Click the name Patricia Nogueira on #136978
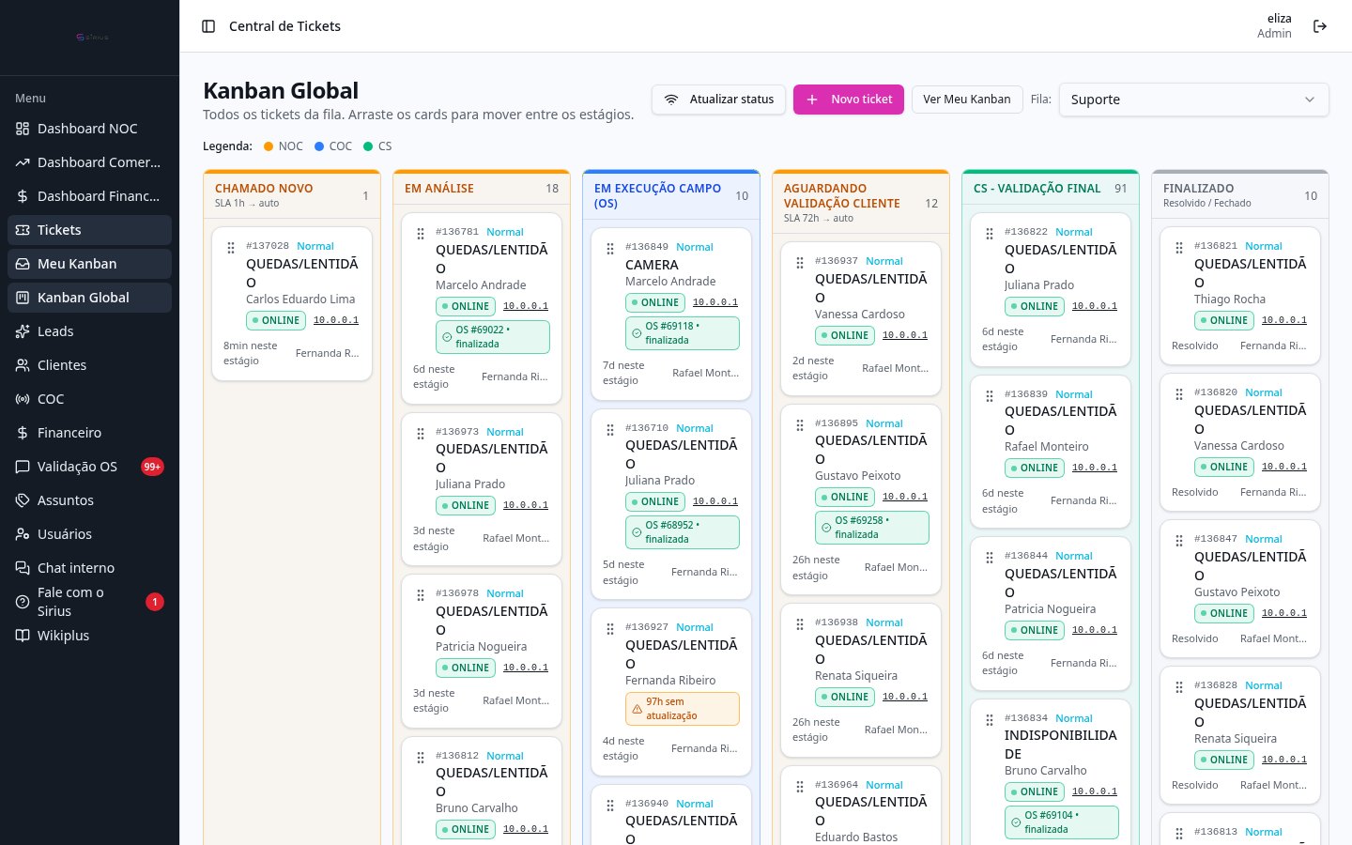Image resolution: width=1352 pixels, height=845 pixels. coord(482,647)
